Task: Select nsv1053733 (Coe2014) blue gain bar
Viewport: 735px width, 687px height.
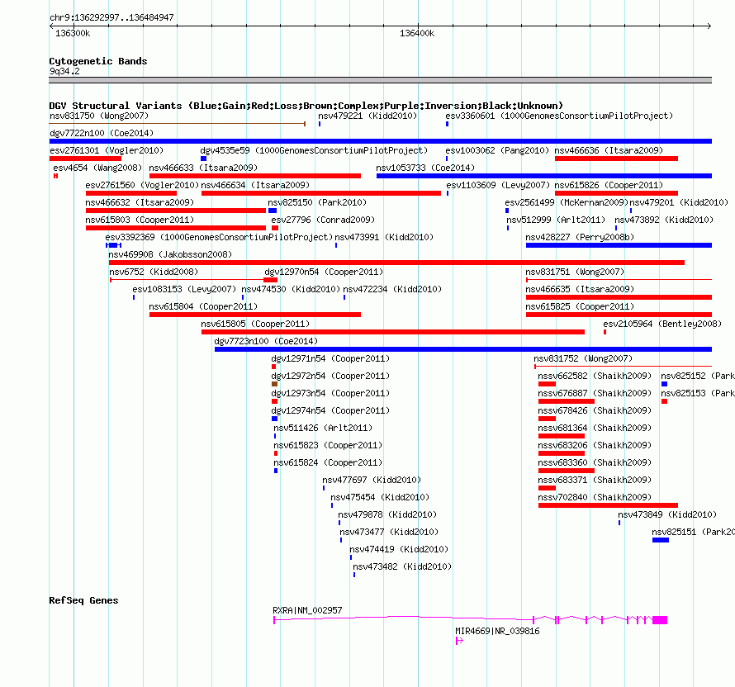Action: click(543, 176)
